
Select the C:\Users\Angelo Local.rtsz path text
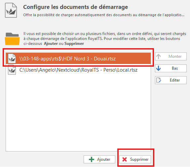point(78,70)
